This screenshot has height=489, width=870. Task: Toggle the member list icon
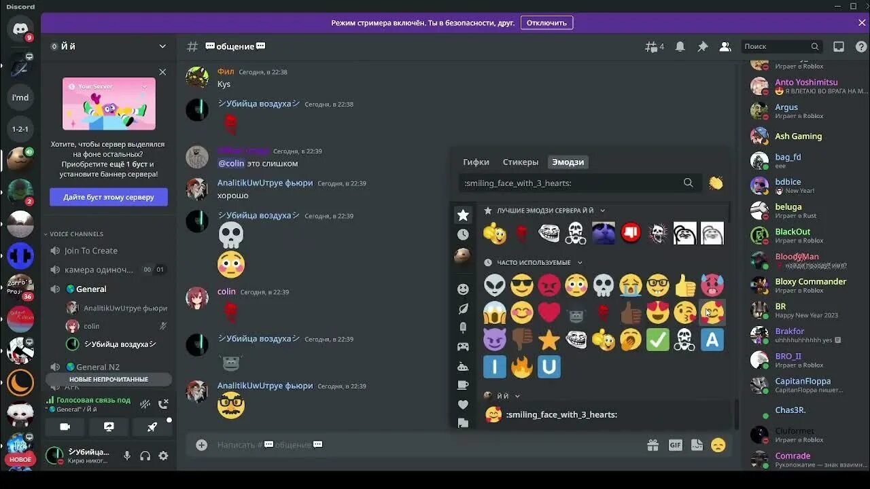pos(725,46)
